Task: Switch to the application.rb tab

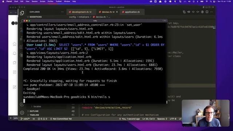Action: tap(132, 12)
